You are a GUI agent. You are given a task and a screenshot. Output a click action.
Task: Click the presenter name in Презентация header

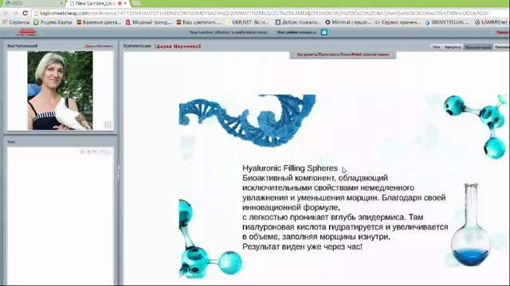click(178, 46)
